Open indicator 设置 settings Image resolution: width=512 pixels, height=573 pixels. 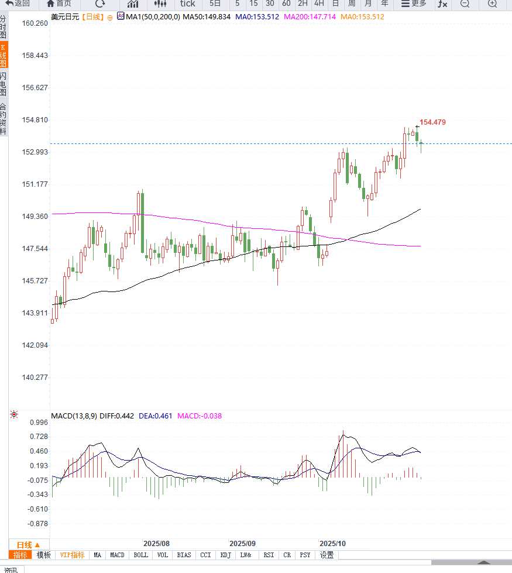pyautogui.click(x=327, y=555)
